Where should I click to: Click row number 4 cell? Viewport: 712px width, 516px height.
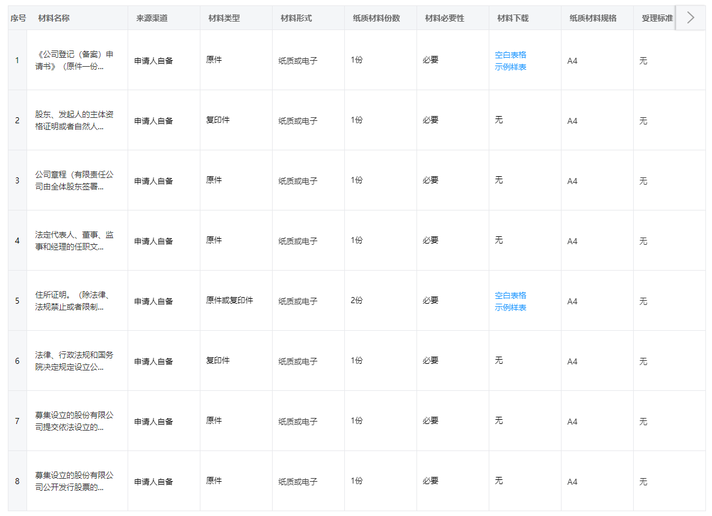tap(17, 241)
